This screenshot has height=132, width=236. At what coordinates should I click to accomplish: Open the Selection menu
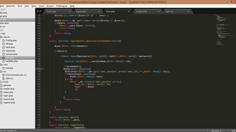click(11, 6)
